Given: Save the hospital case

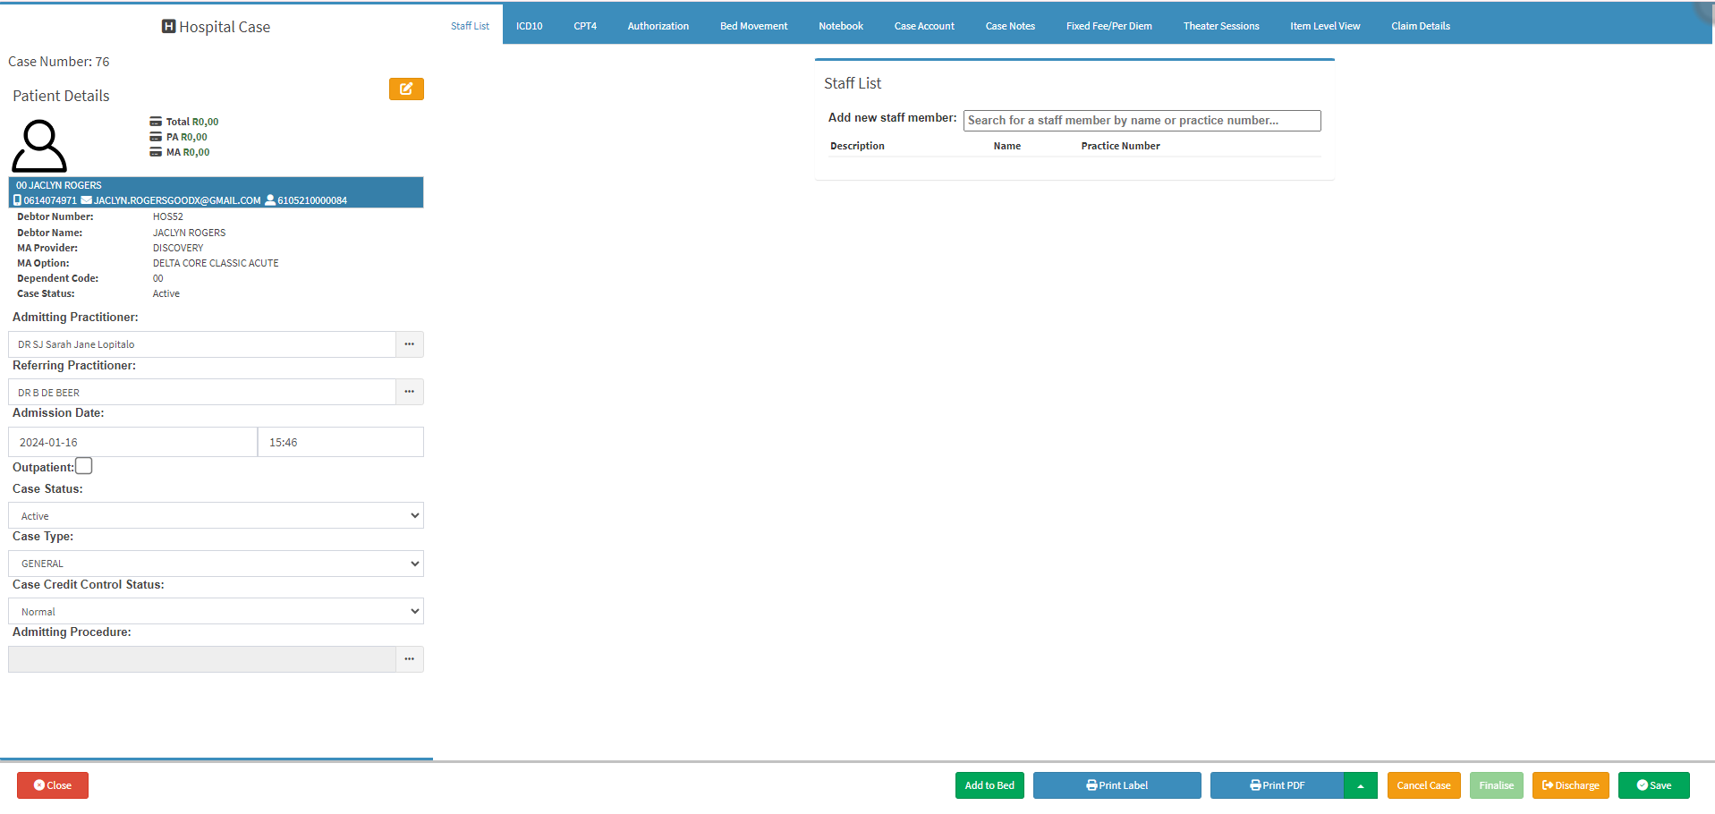Looking at the screenshot, I should pyautogui.click(x=1653, y=785).
